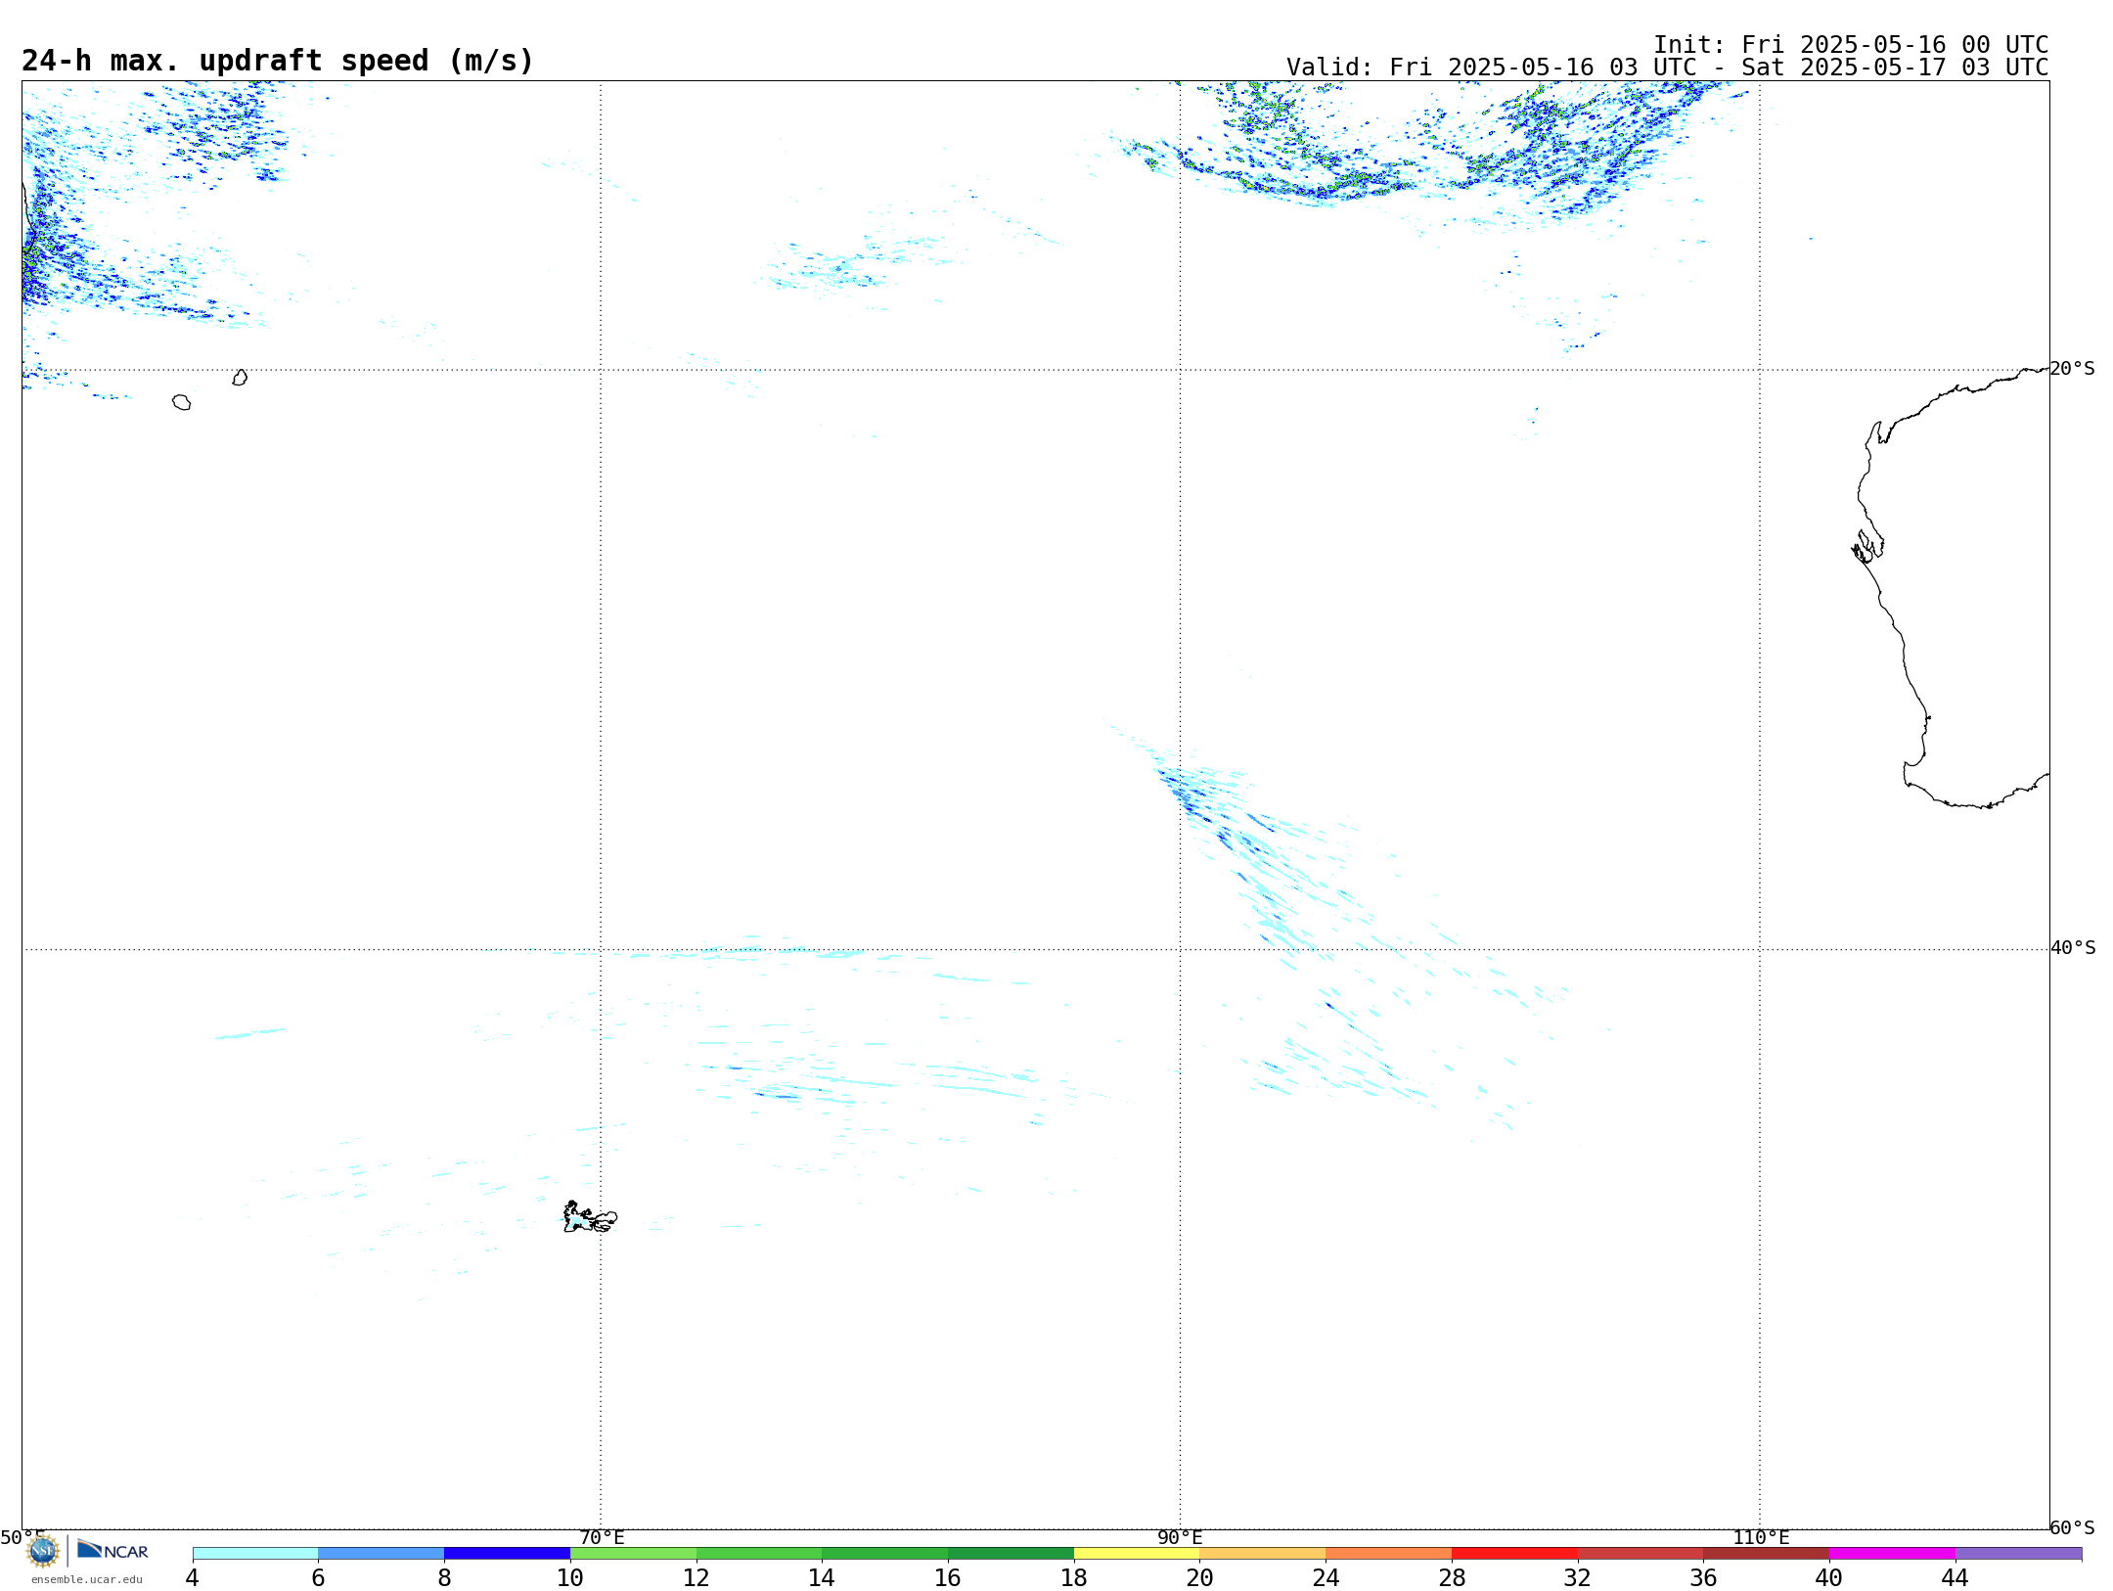Click the title '24-h max. updraft speed (m/s)'
The width and height of the screenshot is (2113, 1591).
tap(278, 61)
